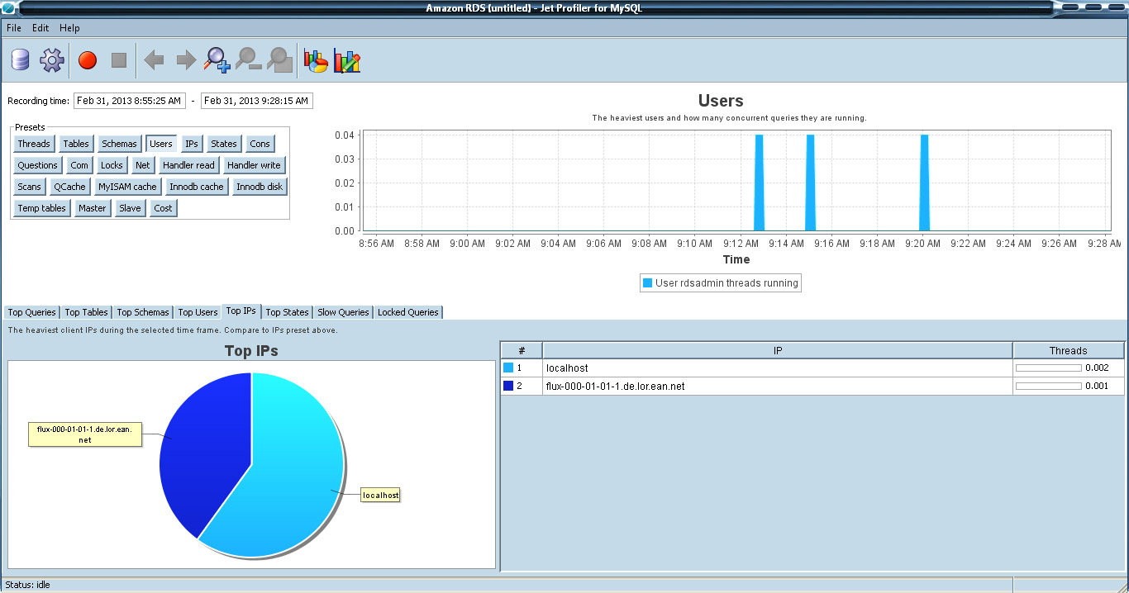This screenshot has height=593, width=1129.
Task: Click the zoom-to-selection magnifier icon
Action: pos(280,59)
